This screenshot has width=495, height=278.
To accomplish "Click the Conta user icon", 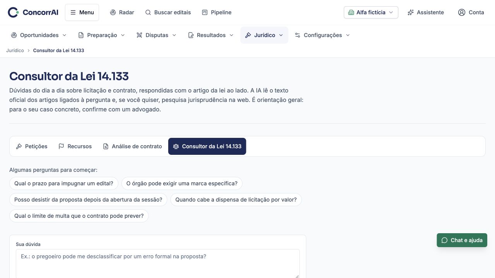I will click(462, 12).
